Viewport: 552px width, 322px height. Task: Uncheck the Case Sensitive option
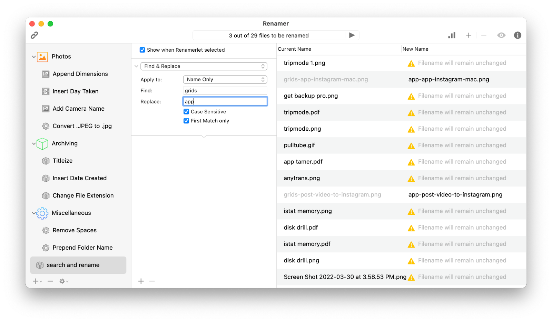[186, 111]
